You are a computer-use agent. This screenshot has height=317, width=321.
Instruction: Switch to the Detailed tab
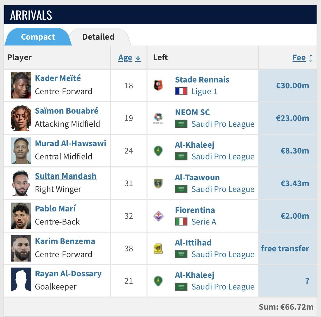coord(98,37)
